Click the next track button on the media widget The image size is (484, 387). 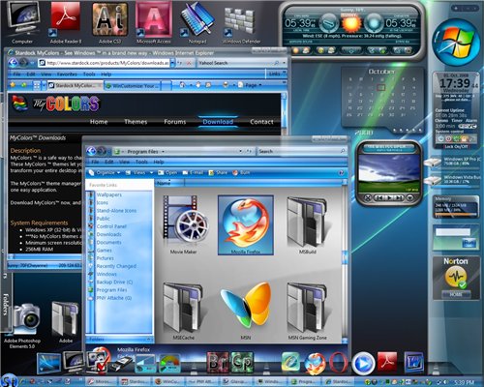tap(399, 197)
